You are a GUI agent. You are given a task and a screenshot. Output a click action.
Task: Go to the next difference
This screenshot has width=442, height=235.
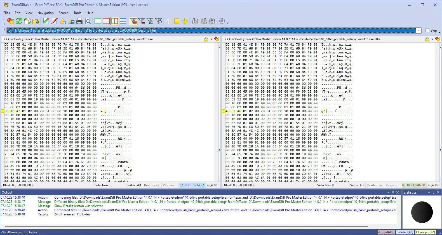185,21
